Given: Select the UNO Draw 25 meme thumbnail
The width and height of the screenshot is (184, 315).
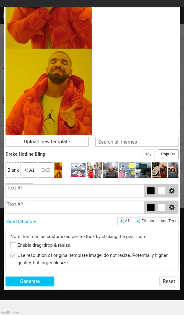Looking at the screenshot, I should pyautogui.click(x=159, y=170).
